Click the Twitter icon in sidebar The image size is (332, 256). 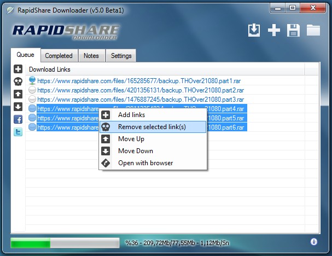tap(18, 132)
